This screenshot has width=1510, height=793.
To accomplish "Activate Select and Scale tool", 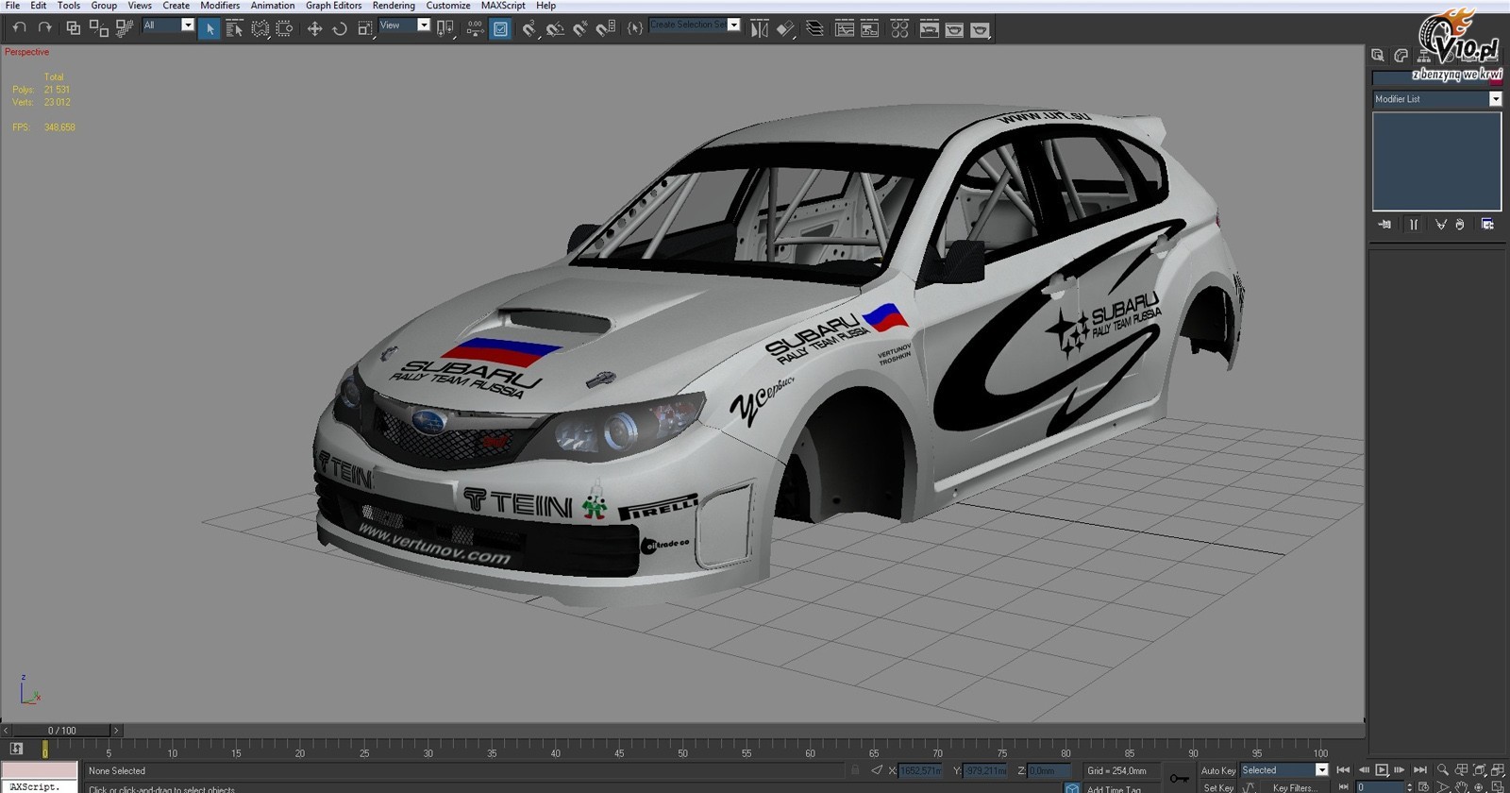I will pyautogui.click(x=365, y=29).
